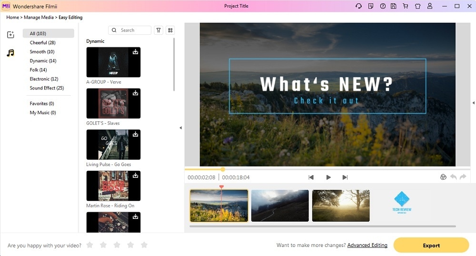The width and height of the screenshot is (476, 256).
Task: Click the playback progress slider handle
Action: point(223,169)
